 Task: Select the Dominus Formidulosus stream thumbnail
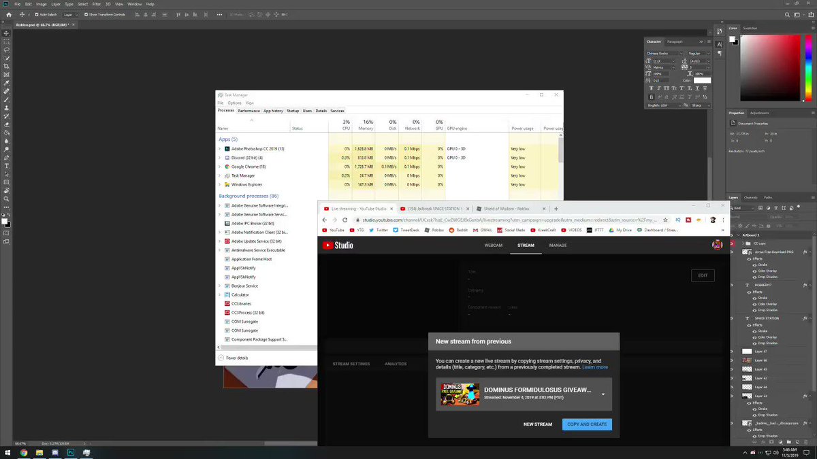pyautogui.click(x=460, y=394)
